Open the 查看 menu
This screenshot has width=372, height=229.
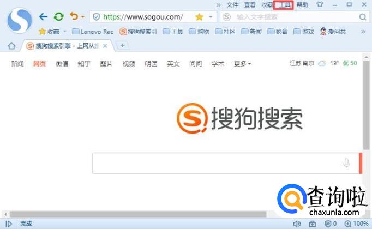pos(250,5)
